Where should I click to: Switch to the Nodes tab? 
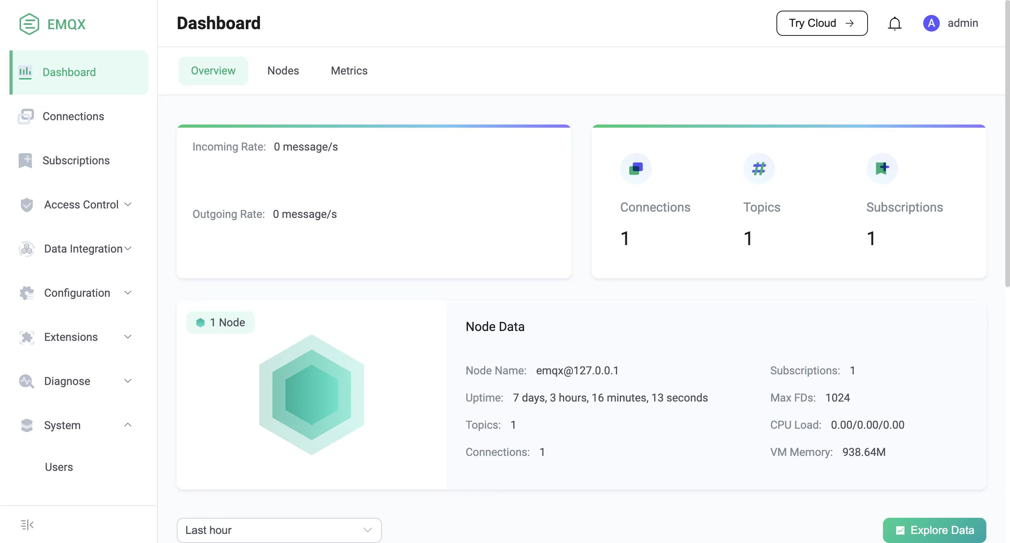click(283, 71)
